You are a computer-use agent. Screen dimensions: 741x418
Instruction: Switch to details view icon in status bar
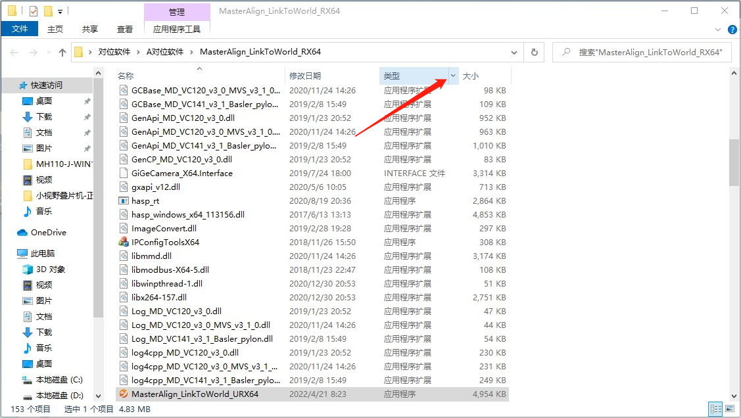pos(715,409)
